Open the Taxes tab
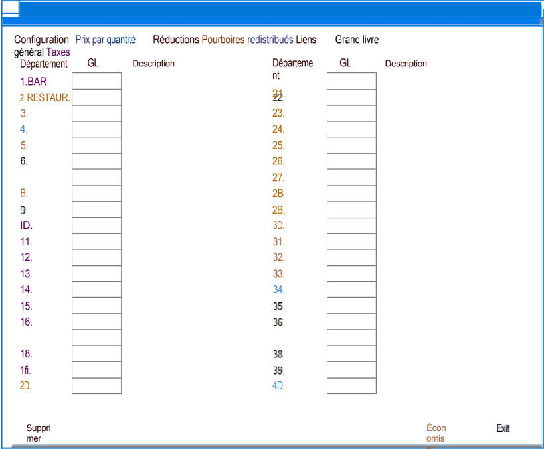The width and height of the screenshot is (544, 449). [x=58, y=52]
